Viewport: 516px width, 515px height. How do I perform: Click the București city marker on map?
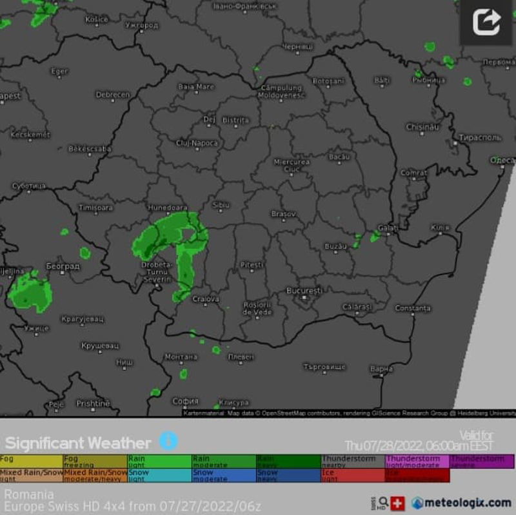point(304,297)
